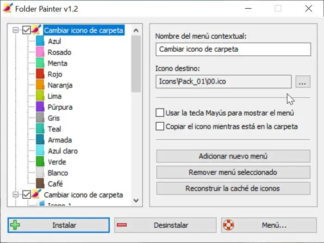Select the Rojo red folder icon
Screen dimensions: 324x243
coord(40,74)
